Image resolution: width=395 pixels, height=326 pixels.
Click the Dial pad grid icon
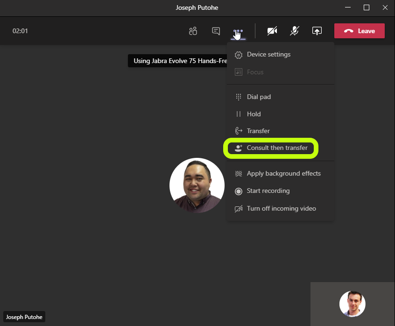pos(238,97)
